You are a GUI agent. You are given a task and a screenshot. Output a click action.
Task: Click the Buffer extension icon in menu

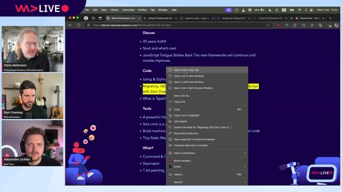point(170,167)
